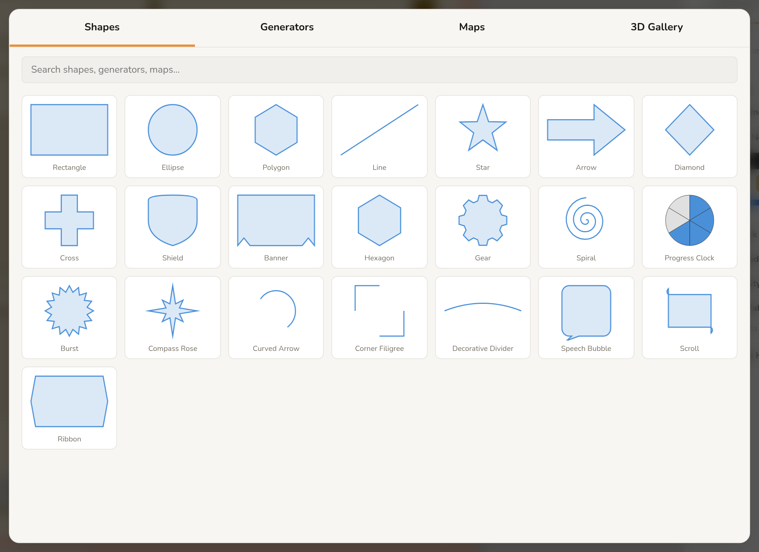759x552 pixels.
Task: Select the Rectangle shape
Action: click(x=69, y=137)
